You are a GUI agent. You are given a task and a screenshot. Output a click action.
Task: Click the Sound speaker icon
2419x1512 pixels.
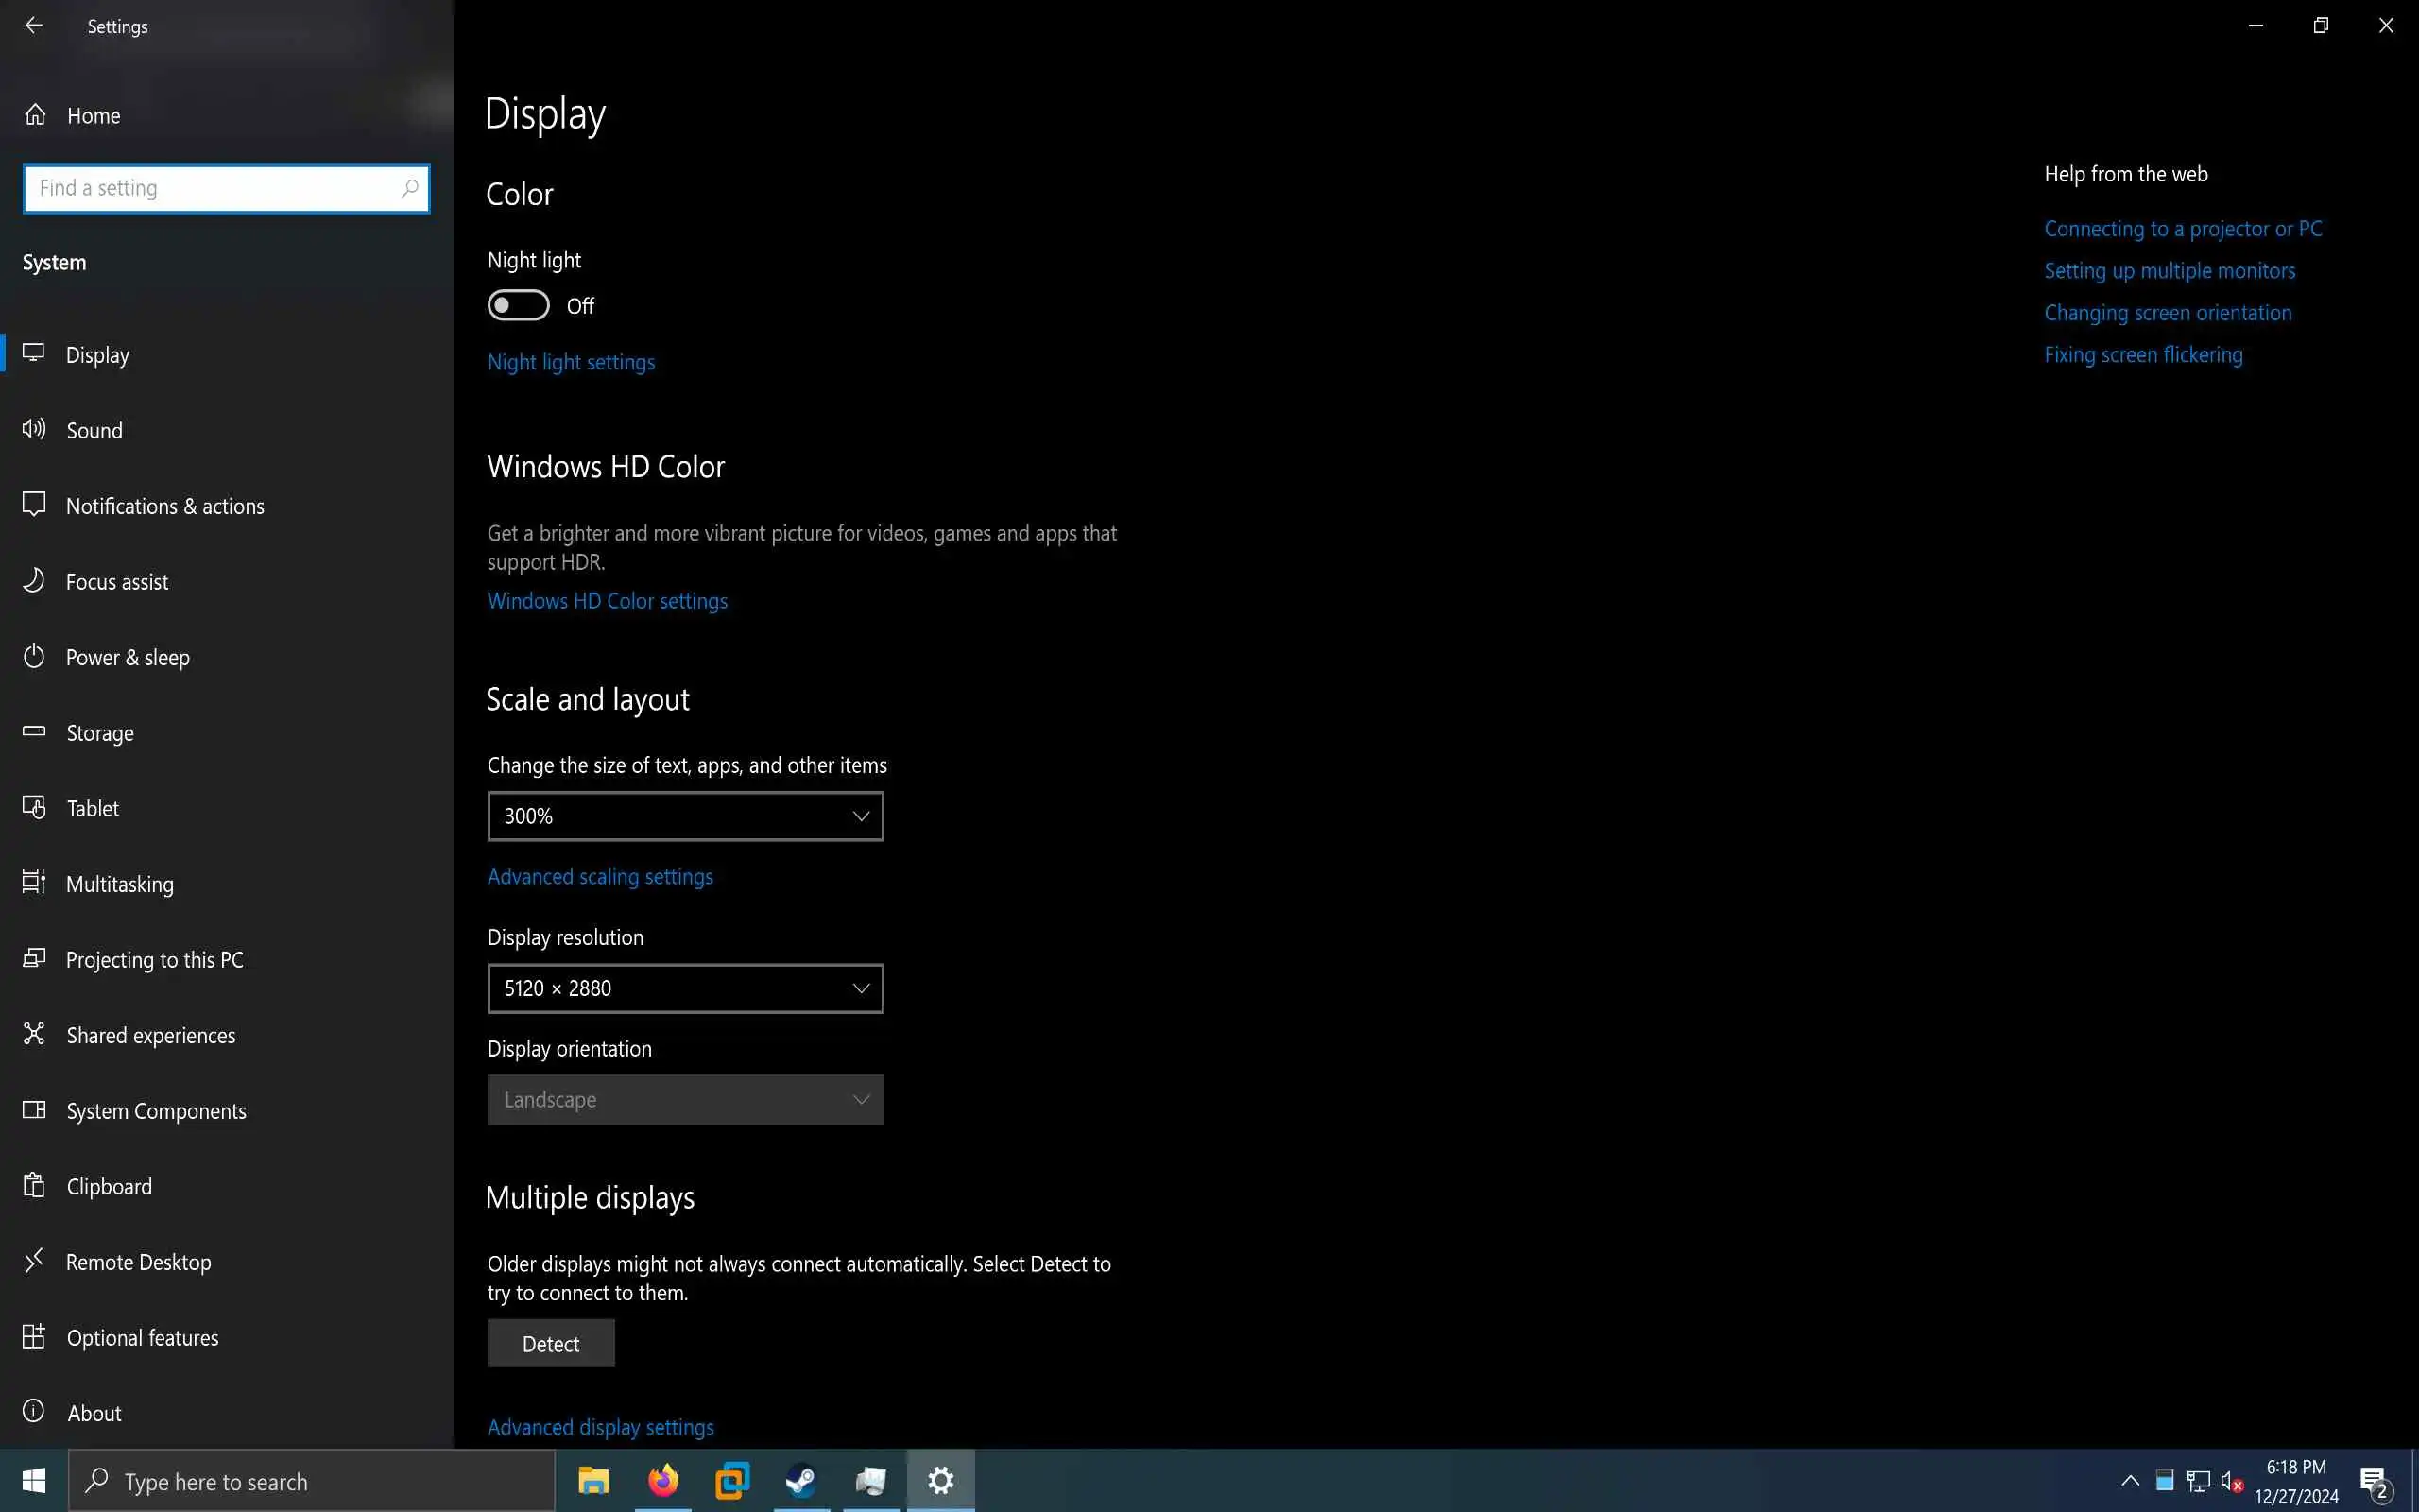coord(34,430)
